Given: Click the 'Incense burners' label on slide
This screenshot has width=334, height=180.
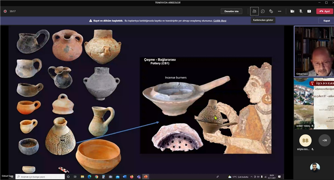Looking at the screenshot, I should pyautogui.click(x=175, y=78).
